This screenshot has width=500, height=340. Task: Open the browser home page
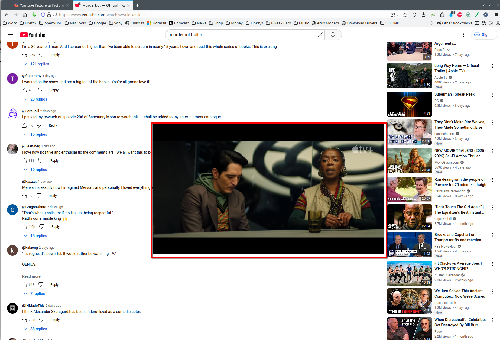click(x=25, y=15)
